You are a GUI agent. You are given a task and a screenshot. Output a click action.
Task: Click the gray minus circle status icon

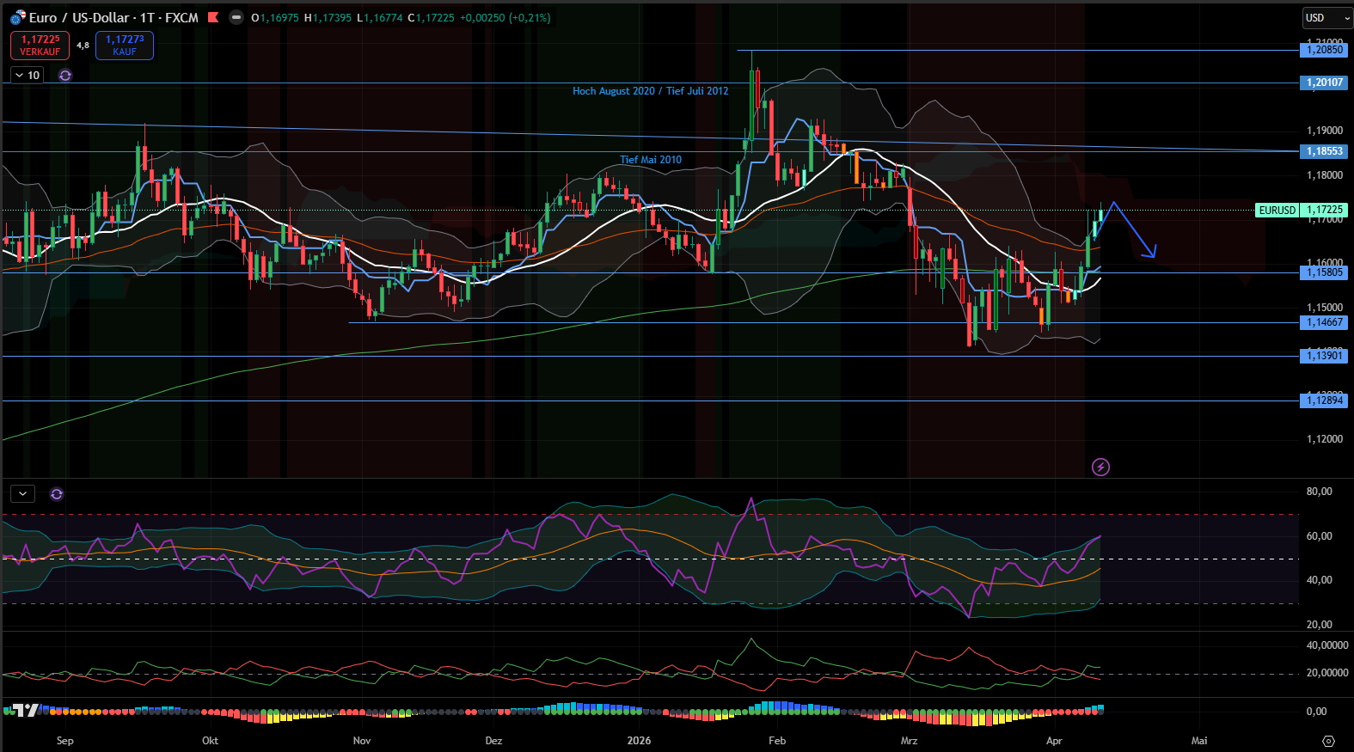click(x=236, y=17)
